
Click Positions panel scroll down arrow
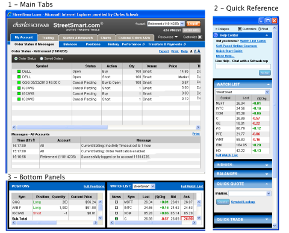(101, 218)
